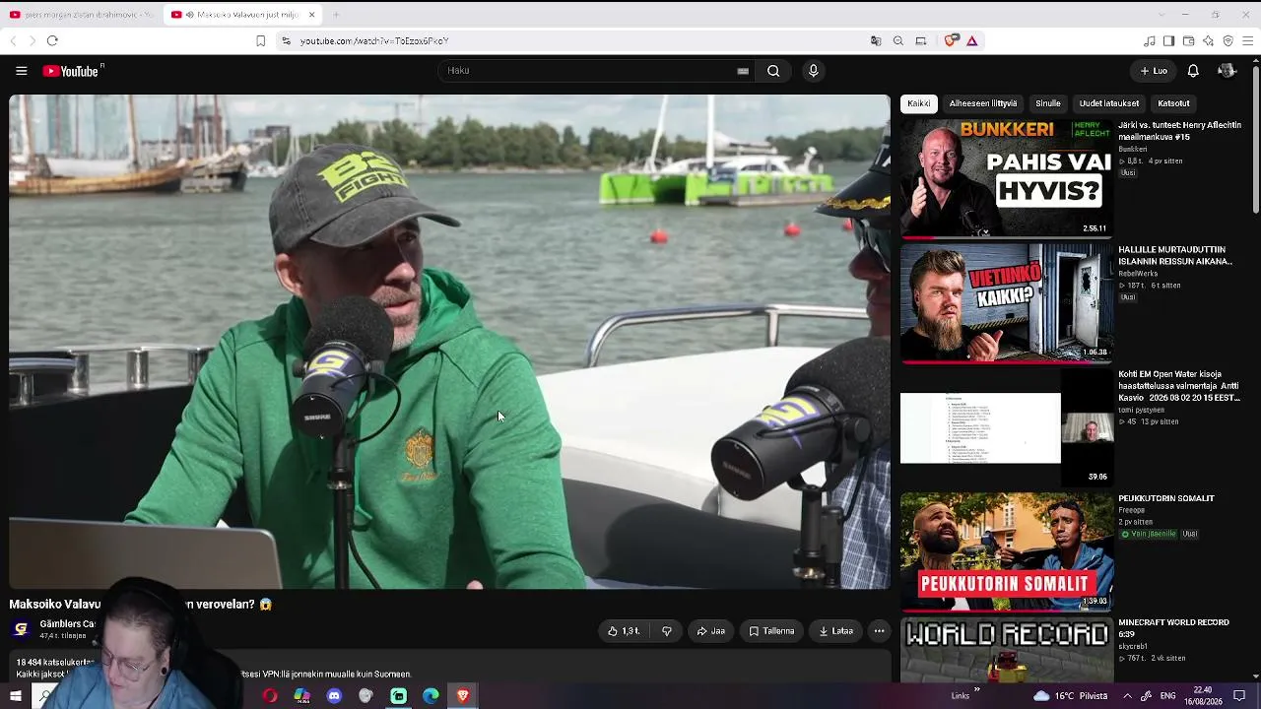1261x709 pixels.
Task: Open the Brave VPN shield icon
Action: (x=1228, y=41)
